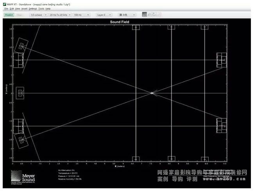Image resolution: width=254 pixels, height=191 pixels.
Task: Select the lower-right loudspeaker icon
Action: [222, 125]
